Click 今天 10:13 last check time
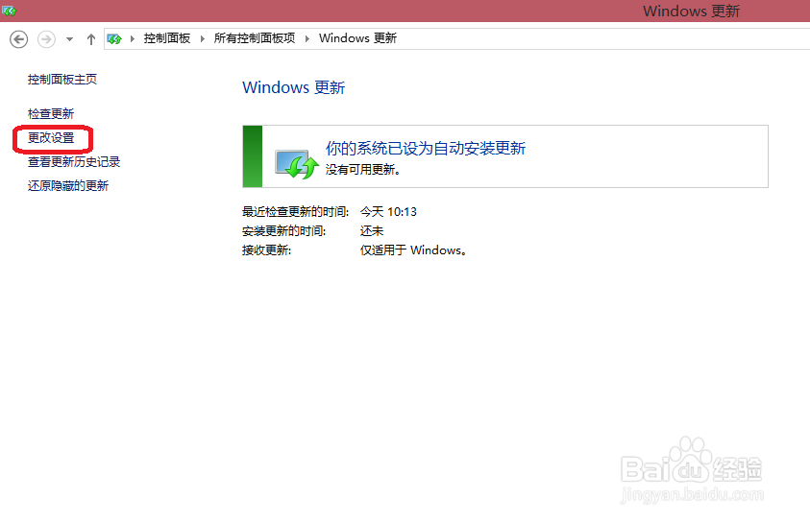The width and height of the screenshot is (810, 523). coord(388,212)
